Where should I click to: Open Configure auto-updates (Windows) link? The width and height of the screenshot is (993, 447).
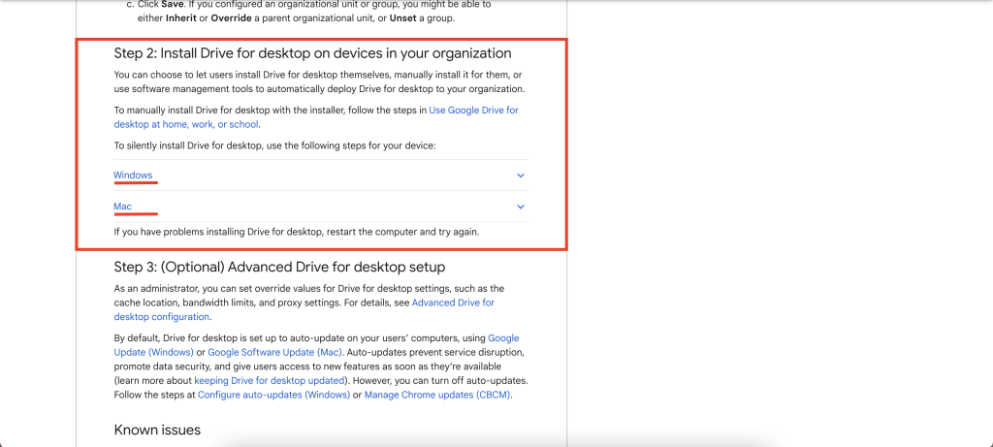coord(273,396)
